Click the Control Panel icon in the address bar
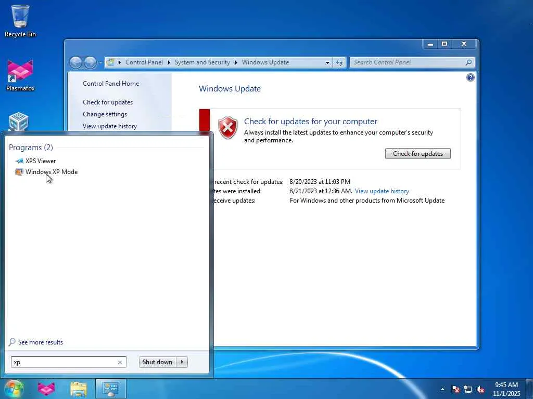The width and height of the screenshot is (533, 399). (x=110, y=62)
